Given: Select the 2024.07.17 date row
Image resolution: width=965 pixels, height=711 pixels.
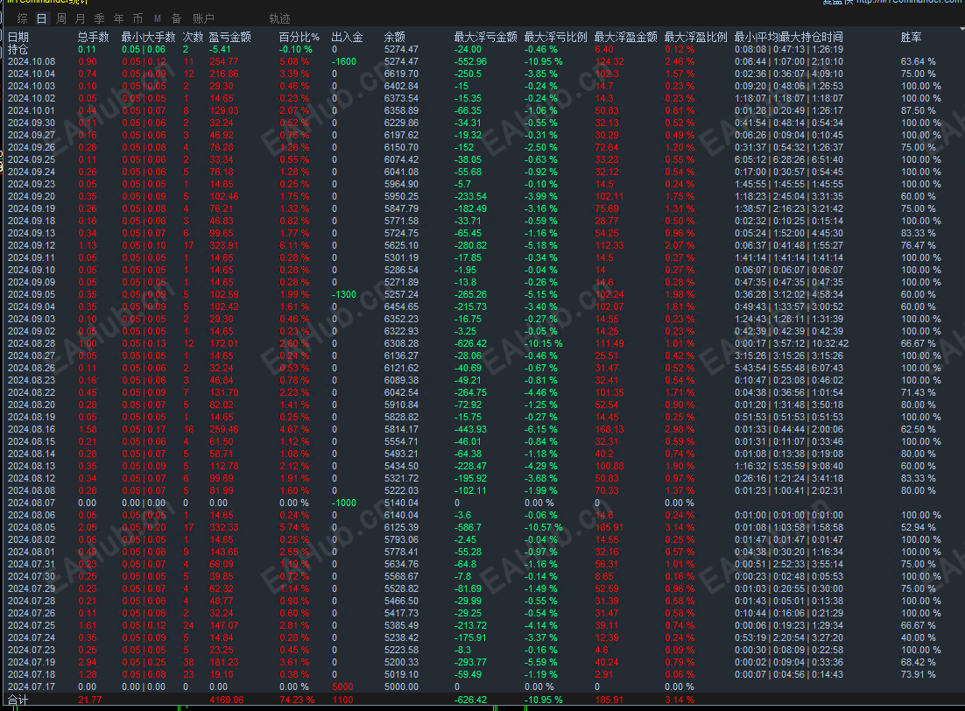Looking at the screenshot, I should 32,687.
